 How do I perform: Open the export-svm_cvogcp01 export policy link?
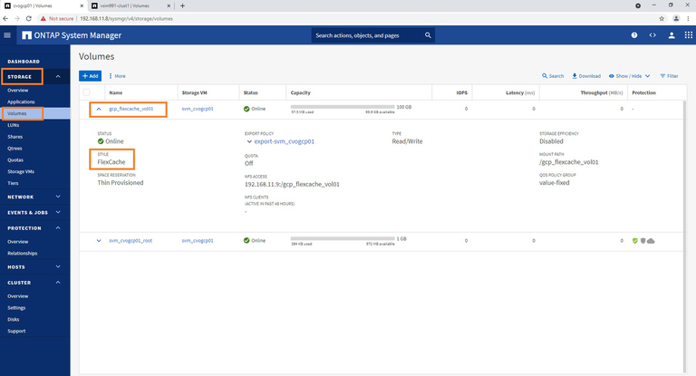[285, 141]
